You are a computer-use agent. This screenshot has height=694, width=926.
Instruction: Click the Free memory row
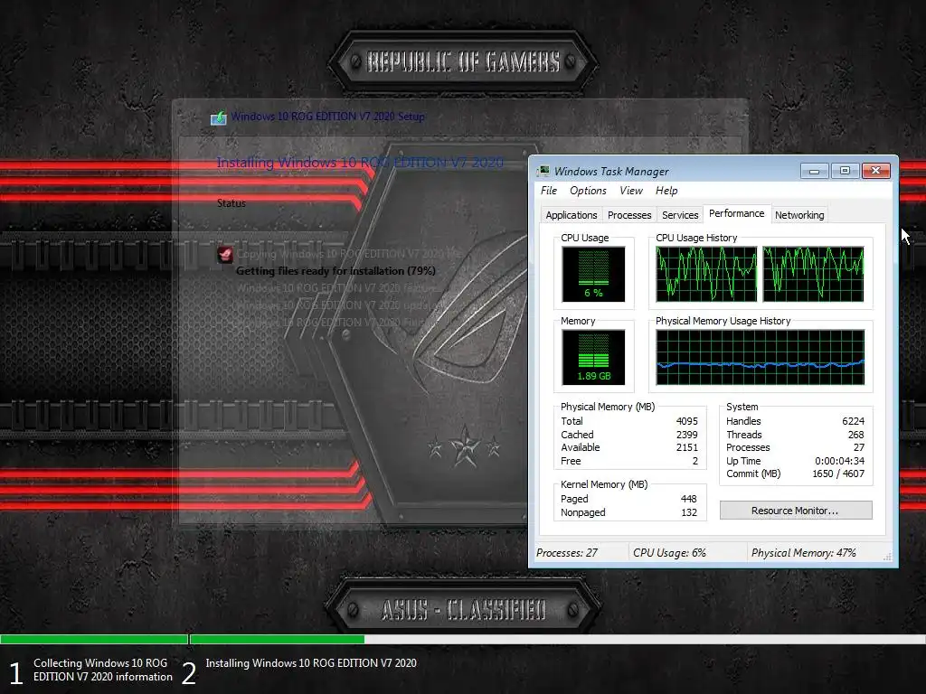(629, 461)
